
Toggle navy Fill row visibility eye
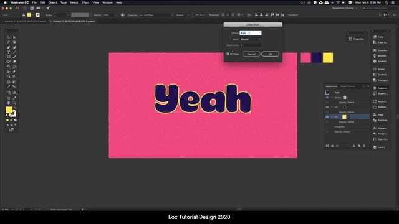[x=327, y=107]
